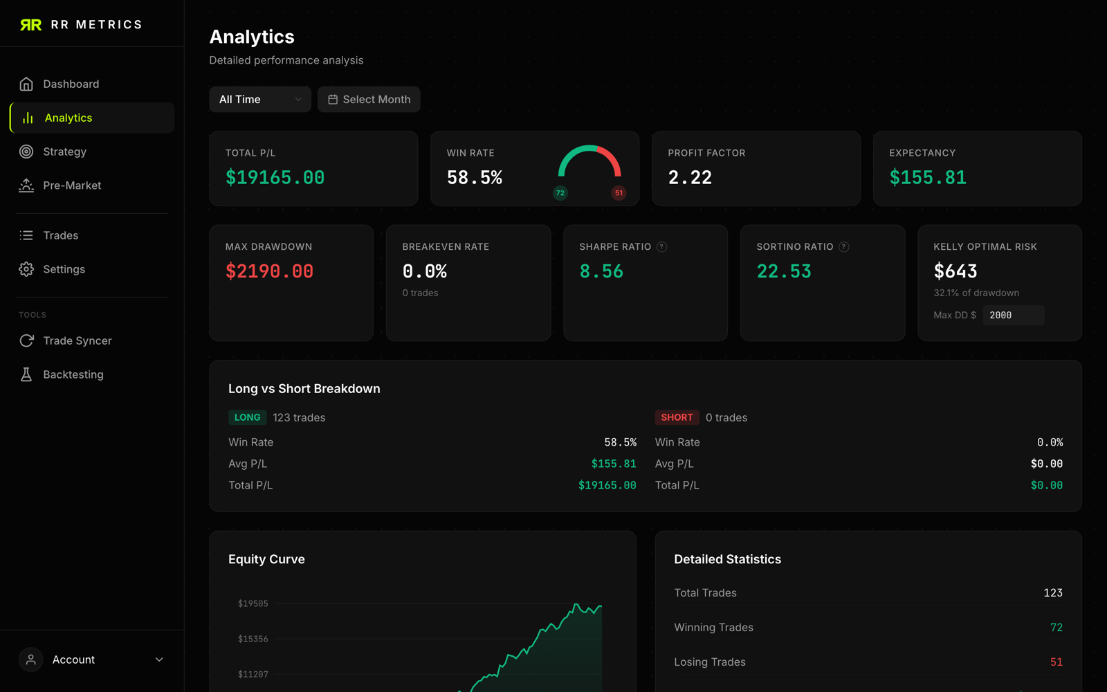Click the Account avatar icon

pyautogui.click(x=30, y=659)
